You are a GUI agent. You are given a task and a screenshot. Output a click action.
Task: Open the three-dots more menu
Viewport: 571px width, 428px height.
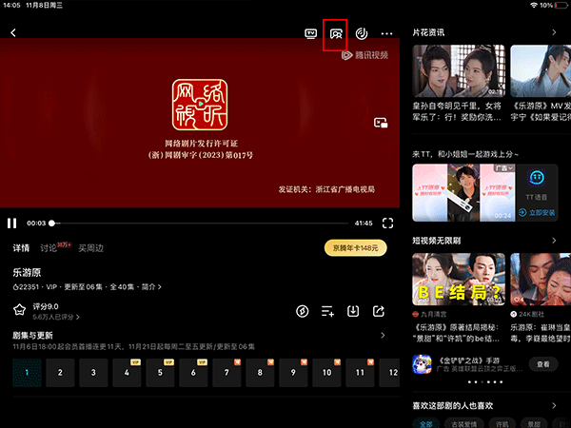(386, 34)
